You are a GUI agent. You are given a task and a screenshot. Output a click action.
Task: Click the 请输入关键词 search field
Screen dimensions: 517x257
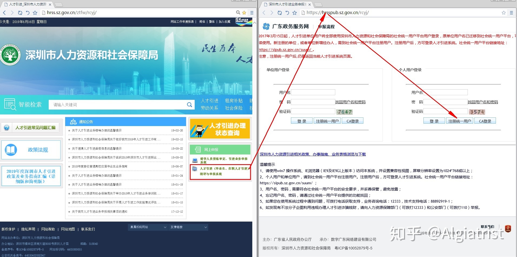click(117, 105)
